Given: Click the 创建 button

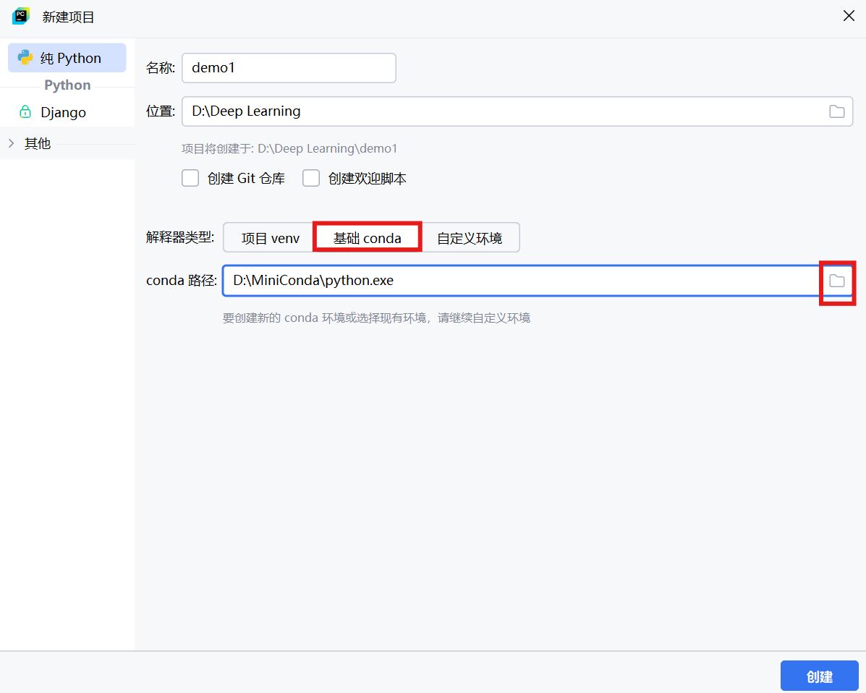Looking at the screenshot, I should point(820,676).
